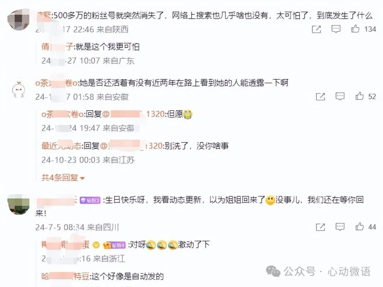This screenshot has width=383, height=287.
Task: Click the purple 钻粉3 fan badge
Action: pyautogui.click(x=90, y=200)
